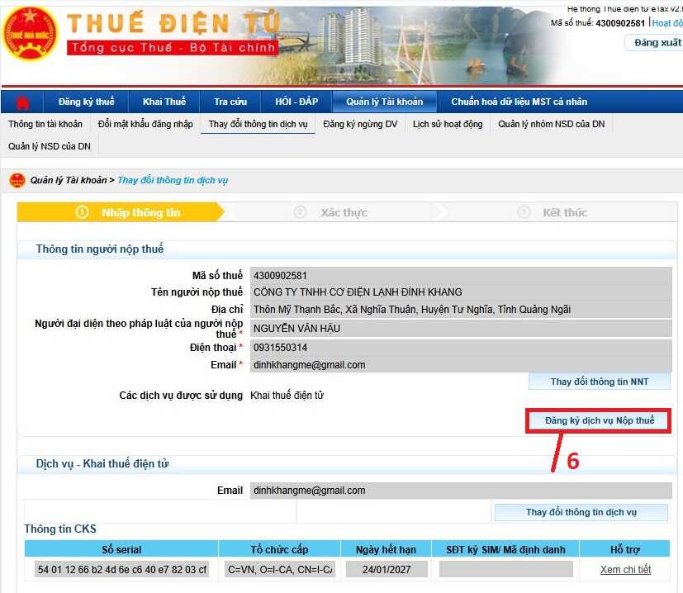Click the Thông tin CKS heading
683x593 pixels.
click(x=60, y=529)
